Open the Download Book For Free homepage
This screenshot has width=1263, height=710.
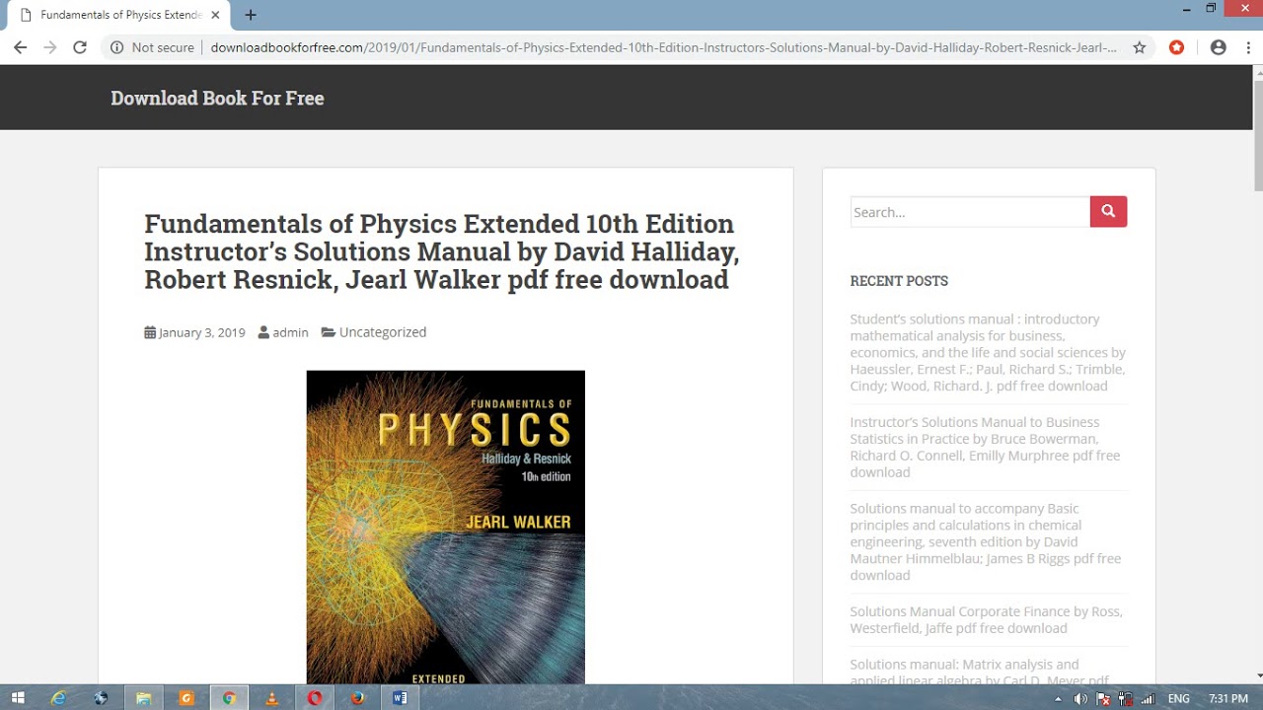(x=217, y=98)
